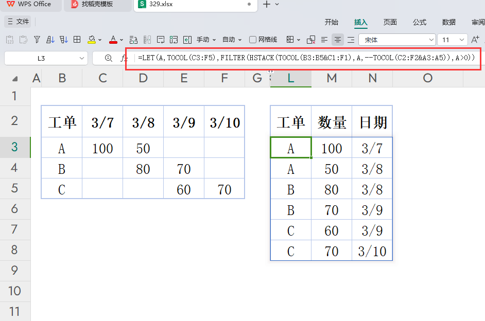Switch to the 数据 ribbon tab
Image resolution: width=485 pixels, height=321 pixels.
tap(449, 22)
